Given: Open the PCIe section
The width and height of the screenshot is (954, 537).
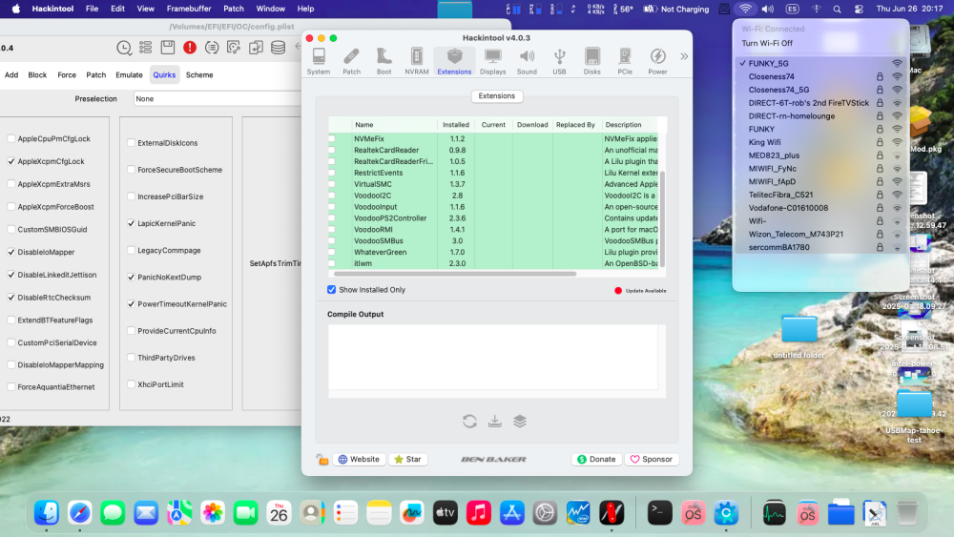Looking at the screenshot, I should point(625,61).
